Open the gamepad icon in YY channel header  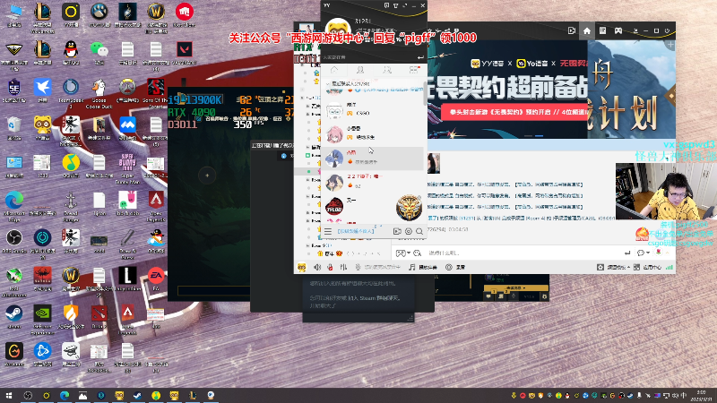click(x=618, y=30)
